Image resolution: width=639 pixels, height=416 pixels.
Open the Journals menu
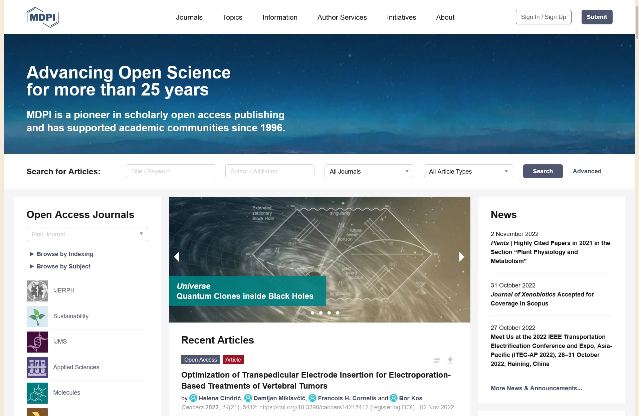[189, 17]
